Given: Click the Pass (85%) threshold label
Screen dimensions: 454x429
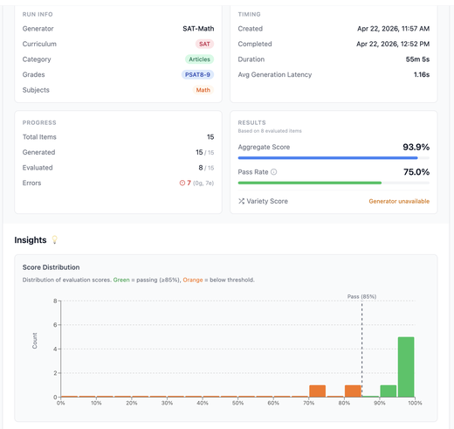Looking at the screenshot, I should (361, 296).
